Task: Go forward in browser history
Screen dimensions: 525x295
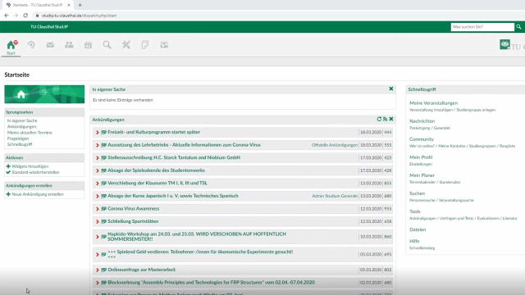Action: click(16, 16)
